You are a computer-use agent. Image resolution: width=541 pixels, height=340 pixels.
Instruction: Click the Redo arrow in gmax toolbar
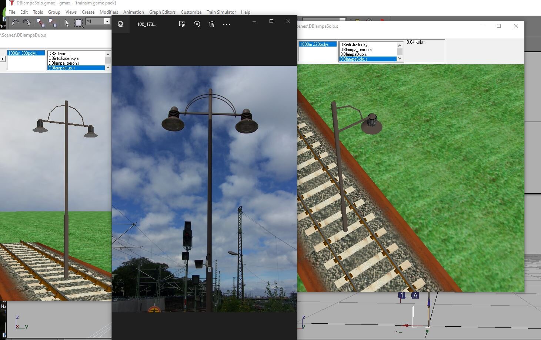click(27, 23)
